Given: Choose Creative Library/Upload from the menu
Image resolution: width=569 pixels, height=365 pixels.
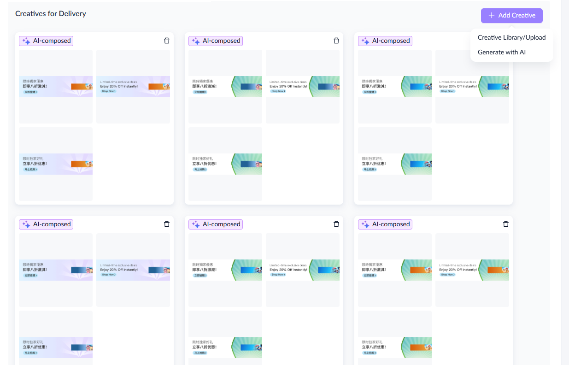Looking at the screenshot, I should click(x=511, y=37).
